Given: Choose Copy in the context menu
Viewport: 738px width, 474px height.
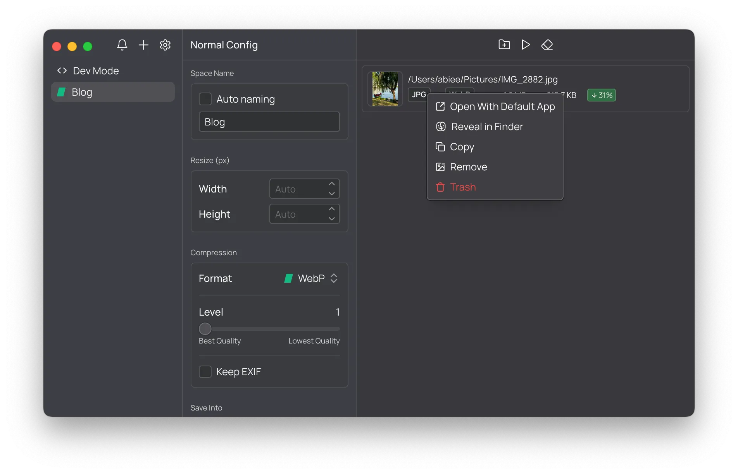Looking at the screenshot, I should click(495, 147).
